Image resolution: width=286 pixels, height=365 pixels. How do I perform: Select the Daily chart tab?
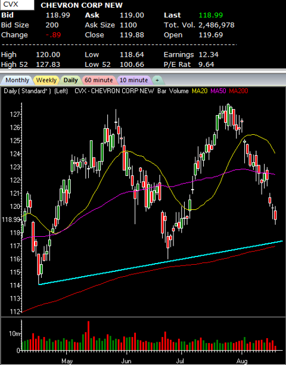pos(70,81)
